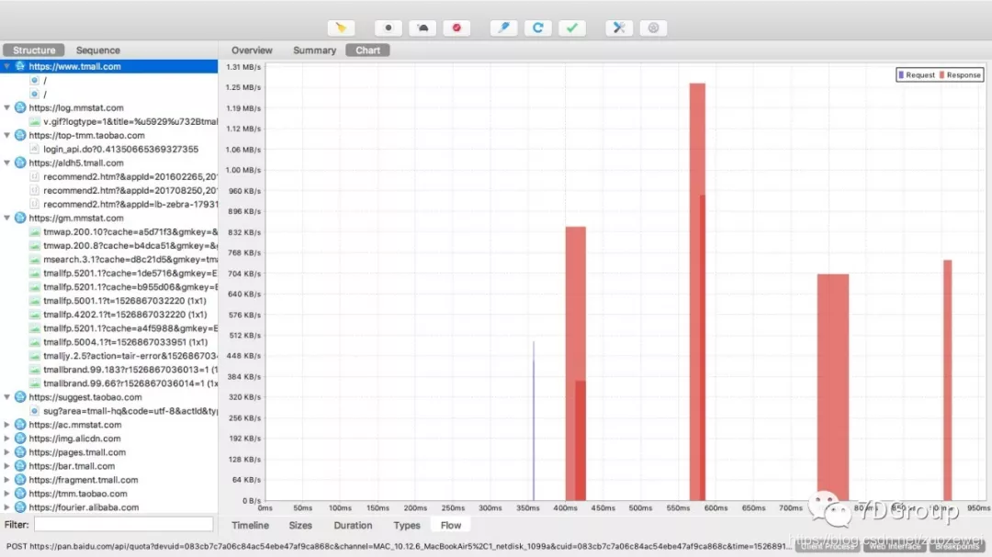Viewport: 992px width, 557px height.
Task: Select tmallbrand.99.183 request
Action: (130, 369)
